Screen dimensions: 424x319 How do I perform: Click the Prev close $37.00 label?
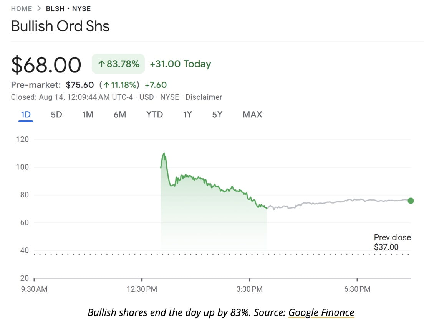pyautogui.click(x=393, y=242)
